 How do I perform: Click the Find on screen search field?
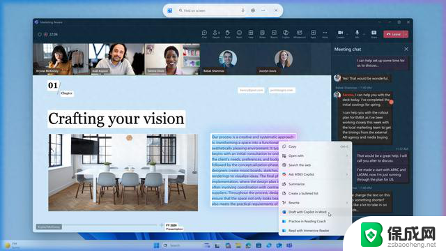(209, 10)
